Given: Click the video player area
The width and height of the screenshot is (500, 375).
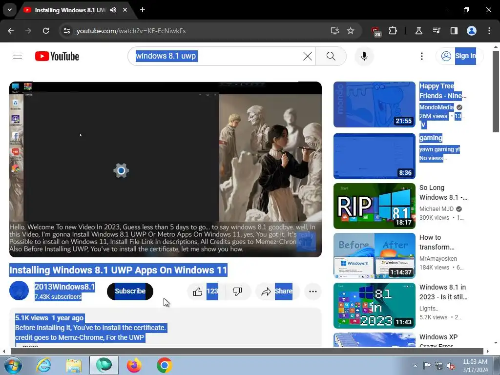Looking at the screenshot, I should tap(165, 169).
